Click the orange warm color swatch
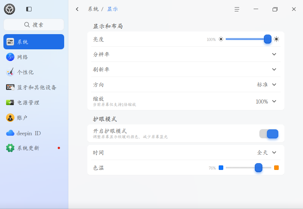303x209 pixels. tap(276, 168)
